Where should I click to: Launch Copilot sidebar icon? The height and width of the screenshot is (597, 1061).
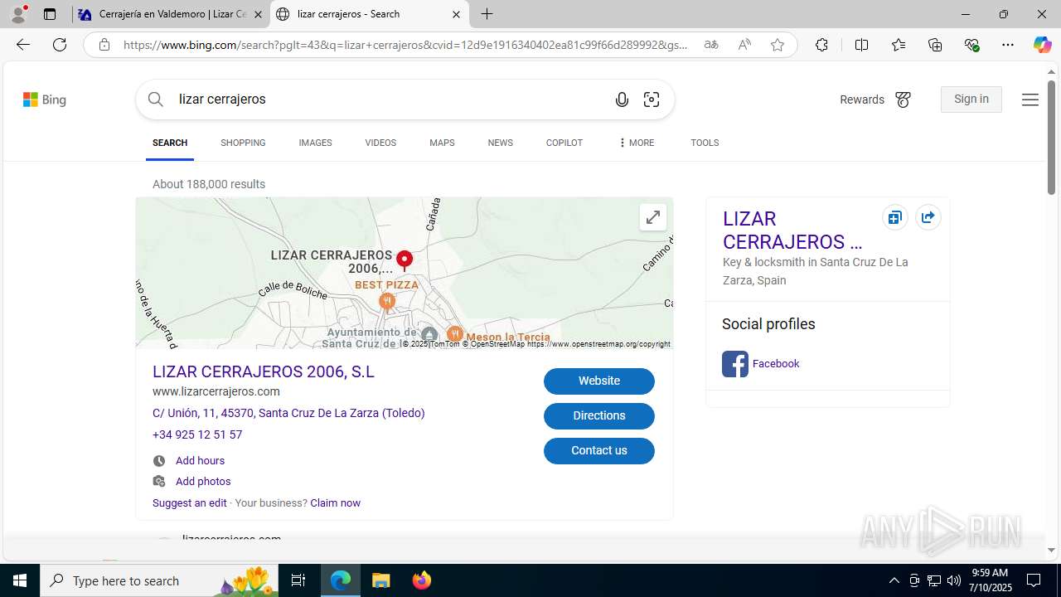tap(1042, 45)
